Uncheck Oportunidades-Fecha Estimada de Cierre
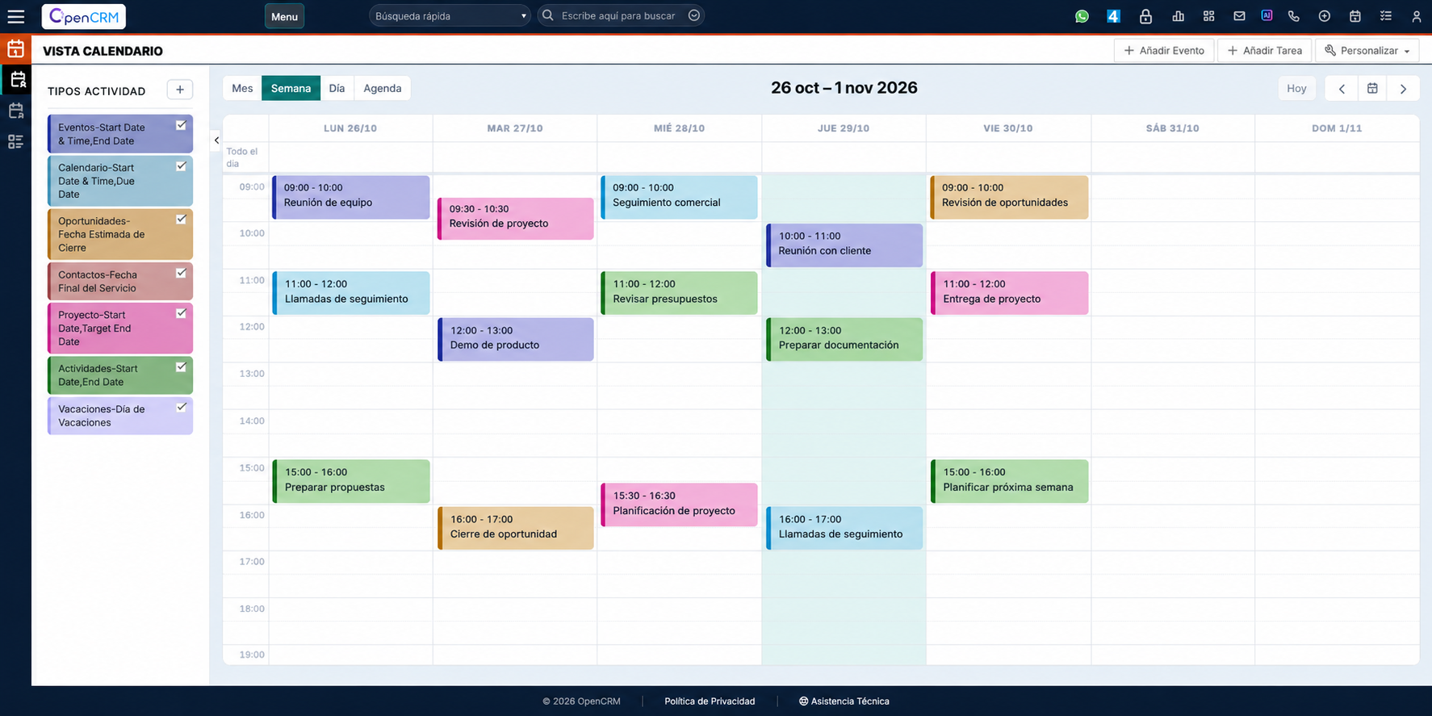 [x=181, y=219]
